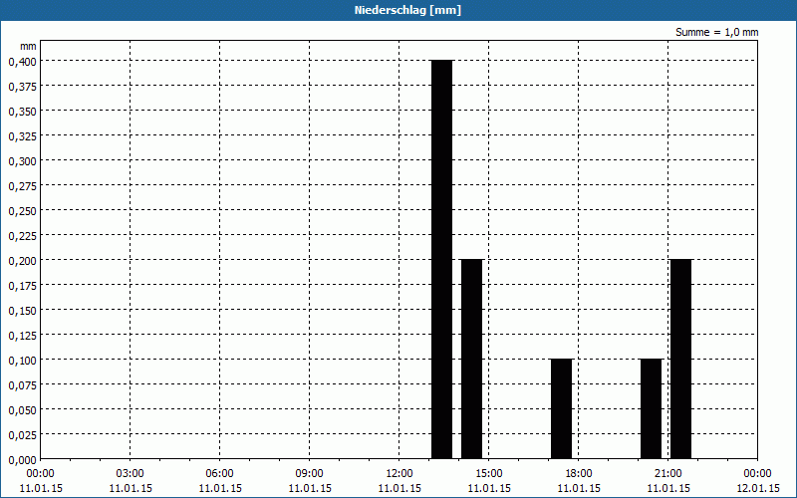
Task: Click the 0,250 y-axis label
Action: point(22,211)
